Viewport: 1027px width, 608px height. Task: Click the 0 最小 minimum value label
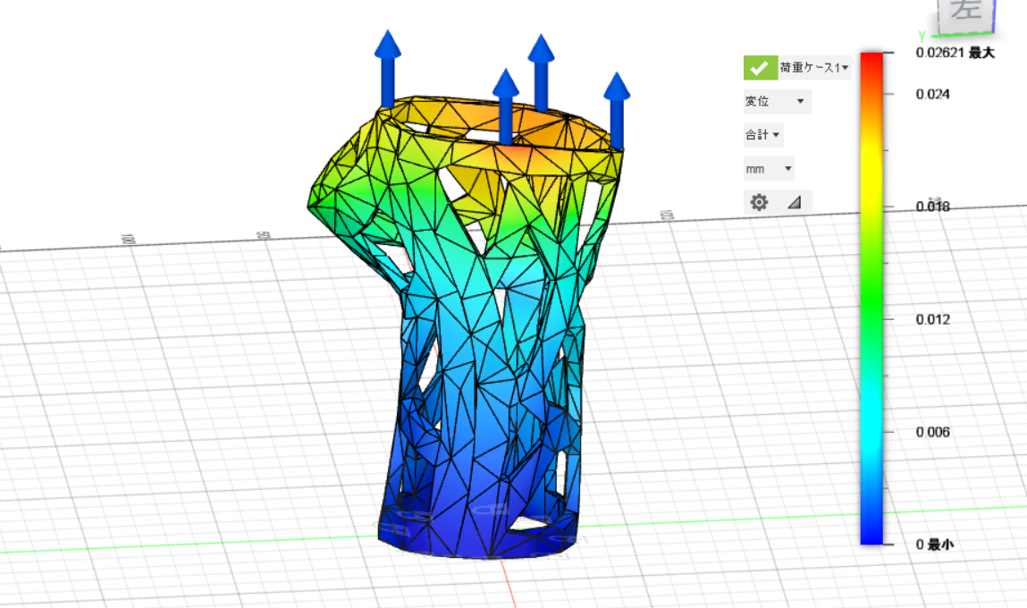pyautogui.click(x=935, y=545)
